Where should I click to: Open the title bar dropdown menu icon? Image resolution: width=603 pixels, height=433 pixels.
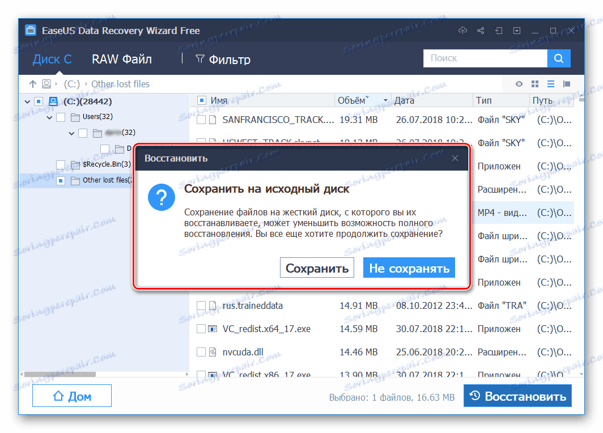click(x=517, y=31)
